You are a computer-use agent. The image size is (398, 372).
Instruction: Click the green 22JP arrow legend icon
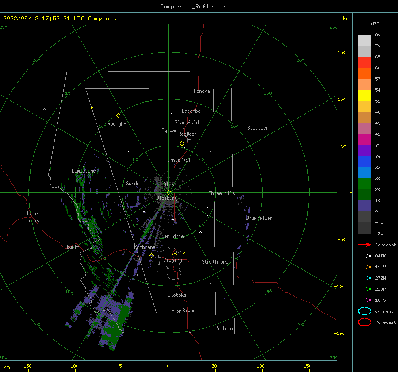pos(364,289)
